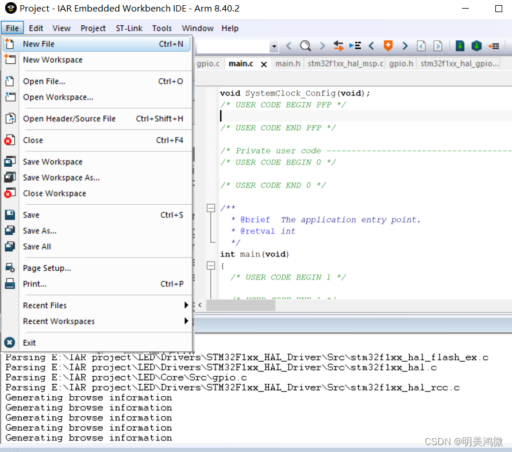Click the Go To line icon
Screen dimensions: 512x452
[355, 46]
